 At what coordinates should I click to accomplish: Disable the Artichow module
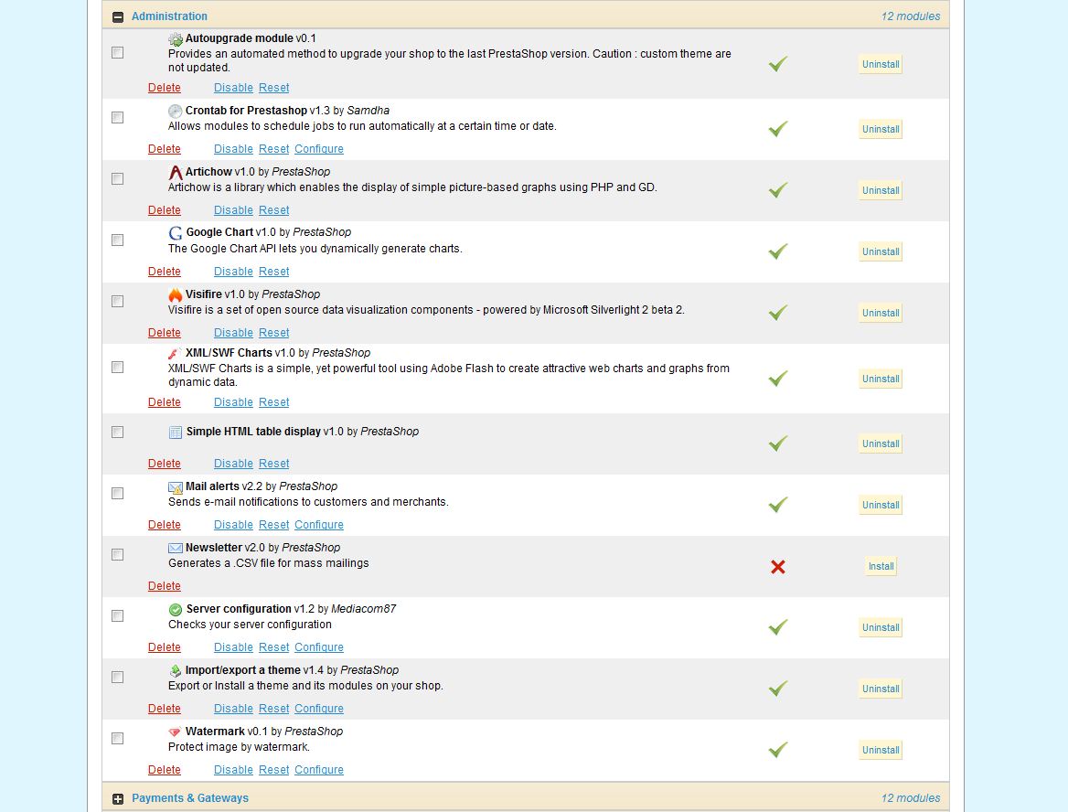233,209
